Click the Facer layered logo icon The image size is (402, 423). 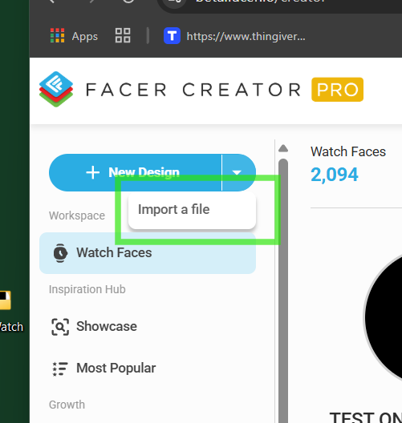click(x=56, y=89)
